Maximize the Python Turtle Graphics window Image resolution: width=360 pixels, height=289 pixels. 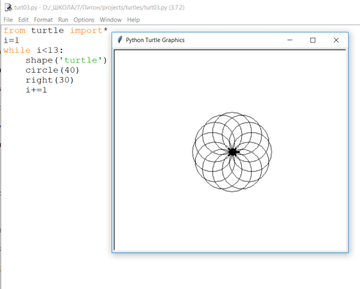(313, 40)
